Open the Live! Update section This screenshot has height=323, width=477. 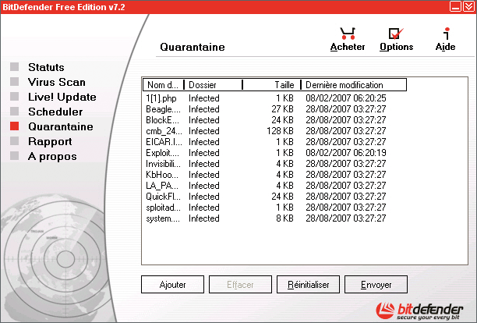[x=62, y=97]
